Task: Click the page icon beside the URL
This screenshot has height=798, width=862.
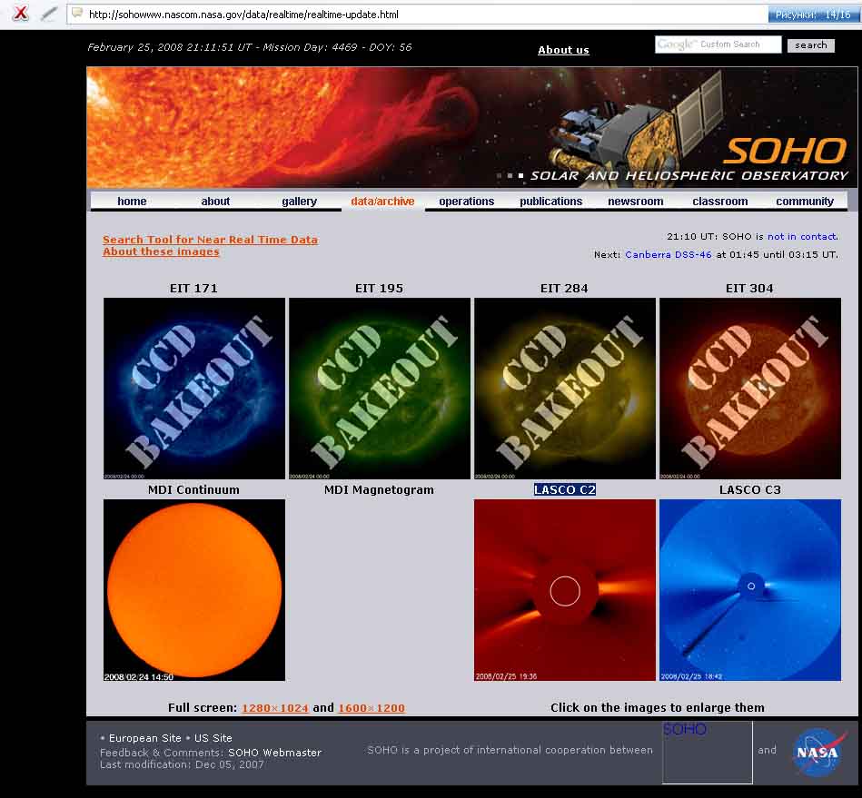Action: coord(77,14)
